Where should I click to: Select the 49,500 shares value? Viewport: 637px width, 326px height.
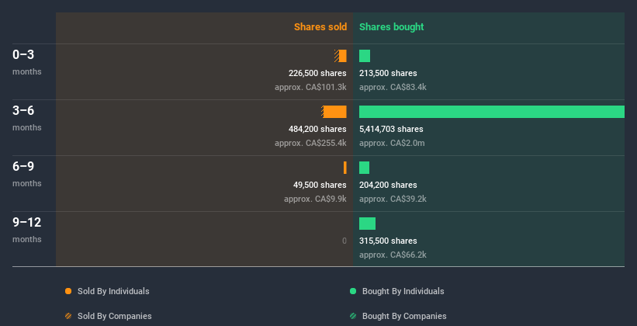[x=320, y=185]
